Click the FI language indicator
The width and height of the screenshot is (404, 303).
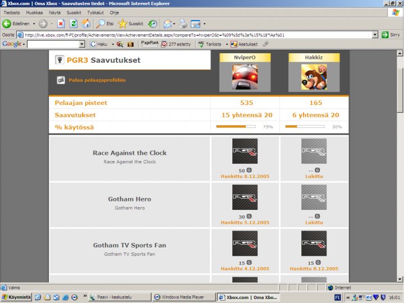coord(338,297)
